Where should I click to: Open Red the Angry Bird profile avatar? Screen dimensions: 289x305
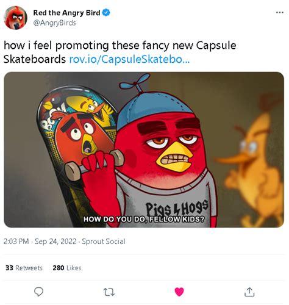pos(16,18)
